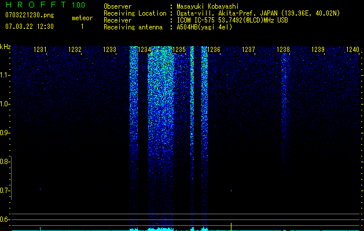
Task: Click the 0.9 kHz axis label
Action: (5, 133)
